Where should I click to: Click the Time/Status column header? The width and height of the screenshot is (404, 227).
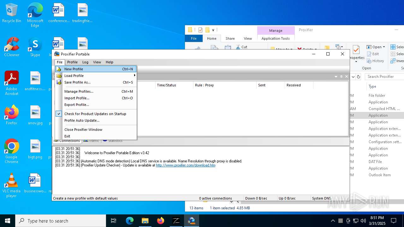pos(174,85)
